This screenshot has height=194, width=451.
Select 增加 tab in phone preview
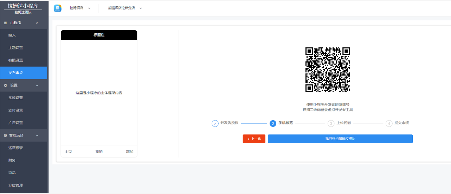click(130, 152)
